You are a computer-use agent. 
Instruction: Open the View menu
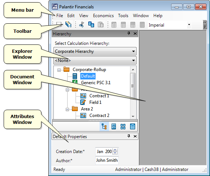(84, 16)
